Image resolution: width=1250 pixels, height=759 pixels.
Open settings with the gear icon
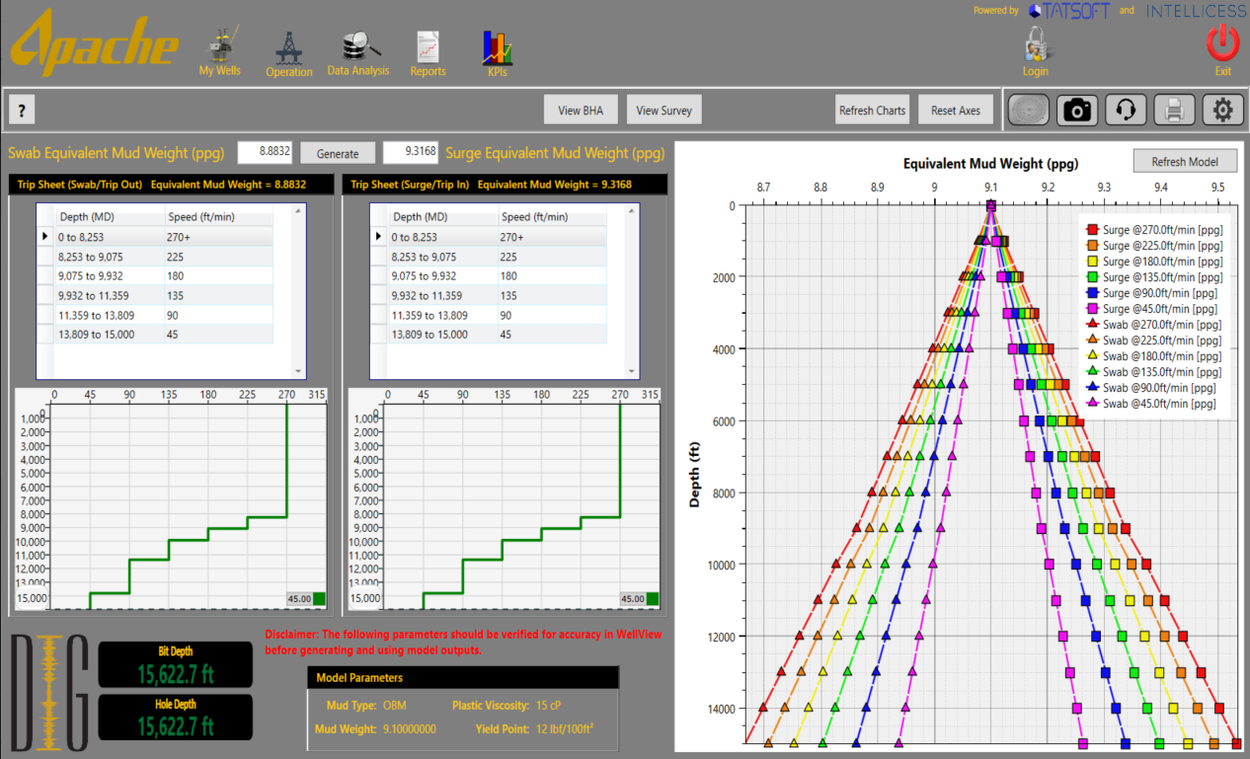[x=1222, y=110]
